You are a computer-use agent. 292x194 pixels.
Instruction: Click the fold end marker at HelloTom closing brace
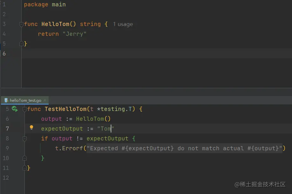pos(21,44)
